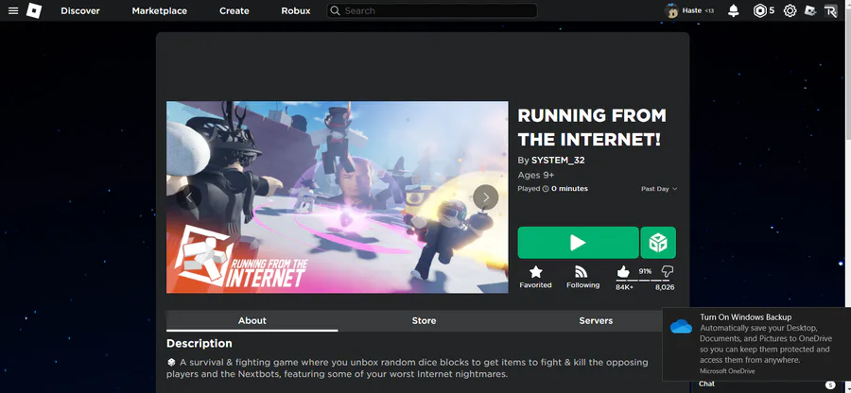Open the Past Day dropdown
The height and width of the screenshot is (393, 851).
659,189
